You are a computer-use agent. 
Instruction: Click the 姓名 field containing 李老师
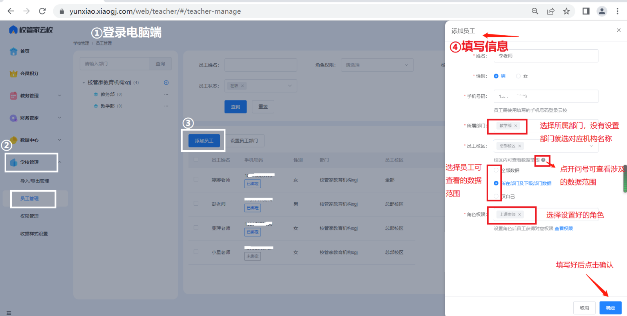(x=546, y=56)
